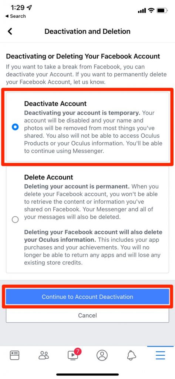Open the News Feed tab icon

(x=14, y=355)
